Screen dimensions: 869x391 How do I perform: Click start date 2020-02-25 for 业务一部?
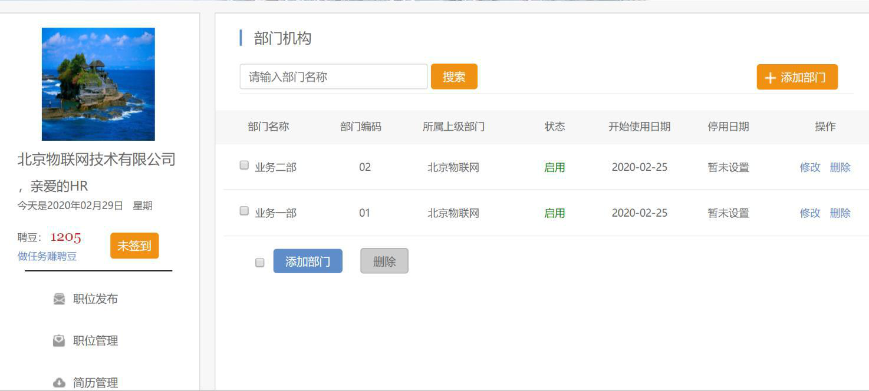click(640, 213)
